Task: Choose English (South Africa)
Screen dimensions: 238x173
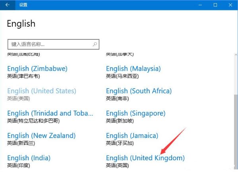Action: coord(139,91)
